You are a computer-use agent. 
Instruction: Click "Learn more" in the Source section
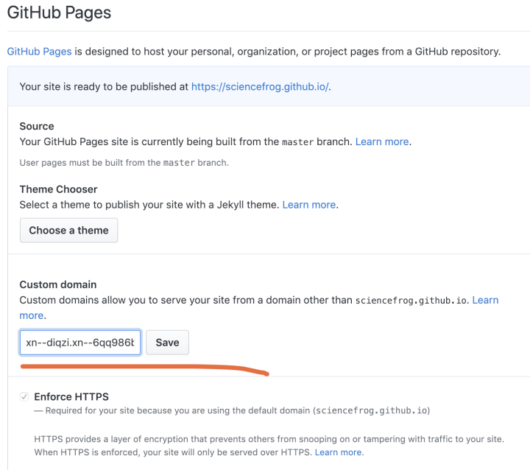pos(382,141)
